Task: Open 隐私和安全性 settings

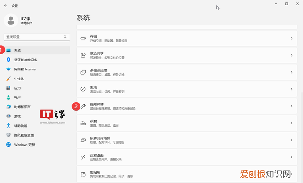Action: 37,135
